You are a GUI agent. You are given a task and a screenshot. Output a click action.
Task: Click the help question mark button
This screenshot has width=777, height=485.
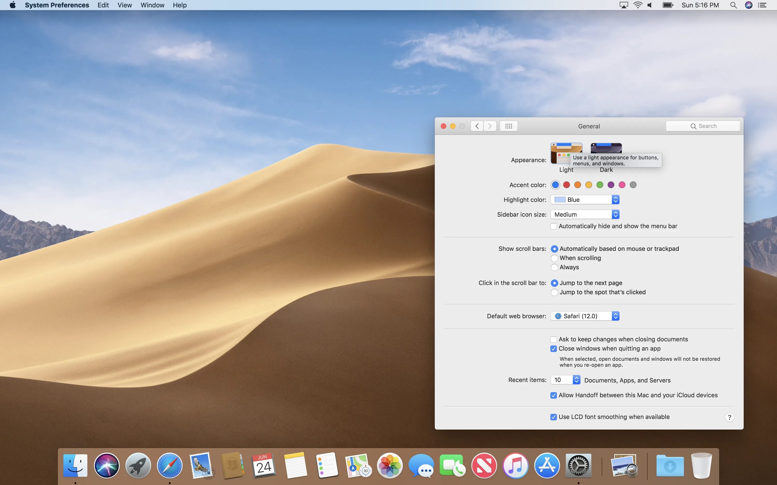coord(729,417)
